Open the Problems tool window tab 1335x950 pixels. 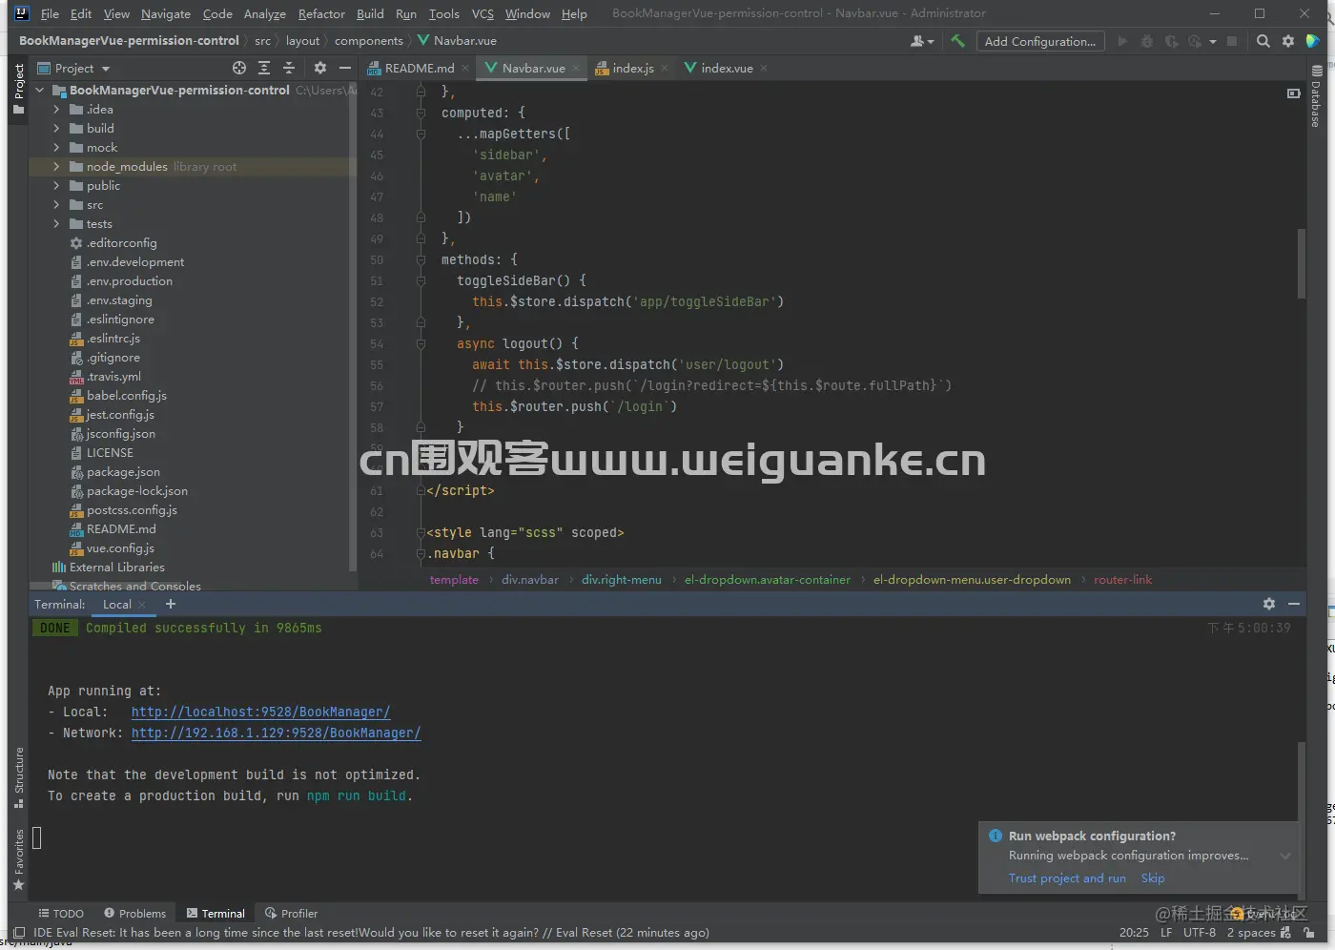point(134,914)
